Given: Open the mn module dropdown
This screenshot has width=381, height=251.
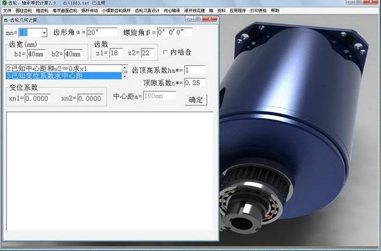Looking at the screenshot, I should (44, 33).
